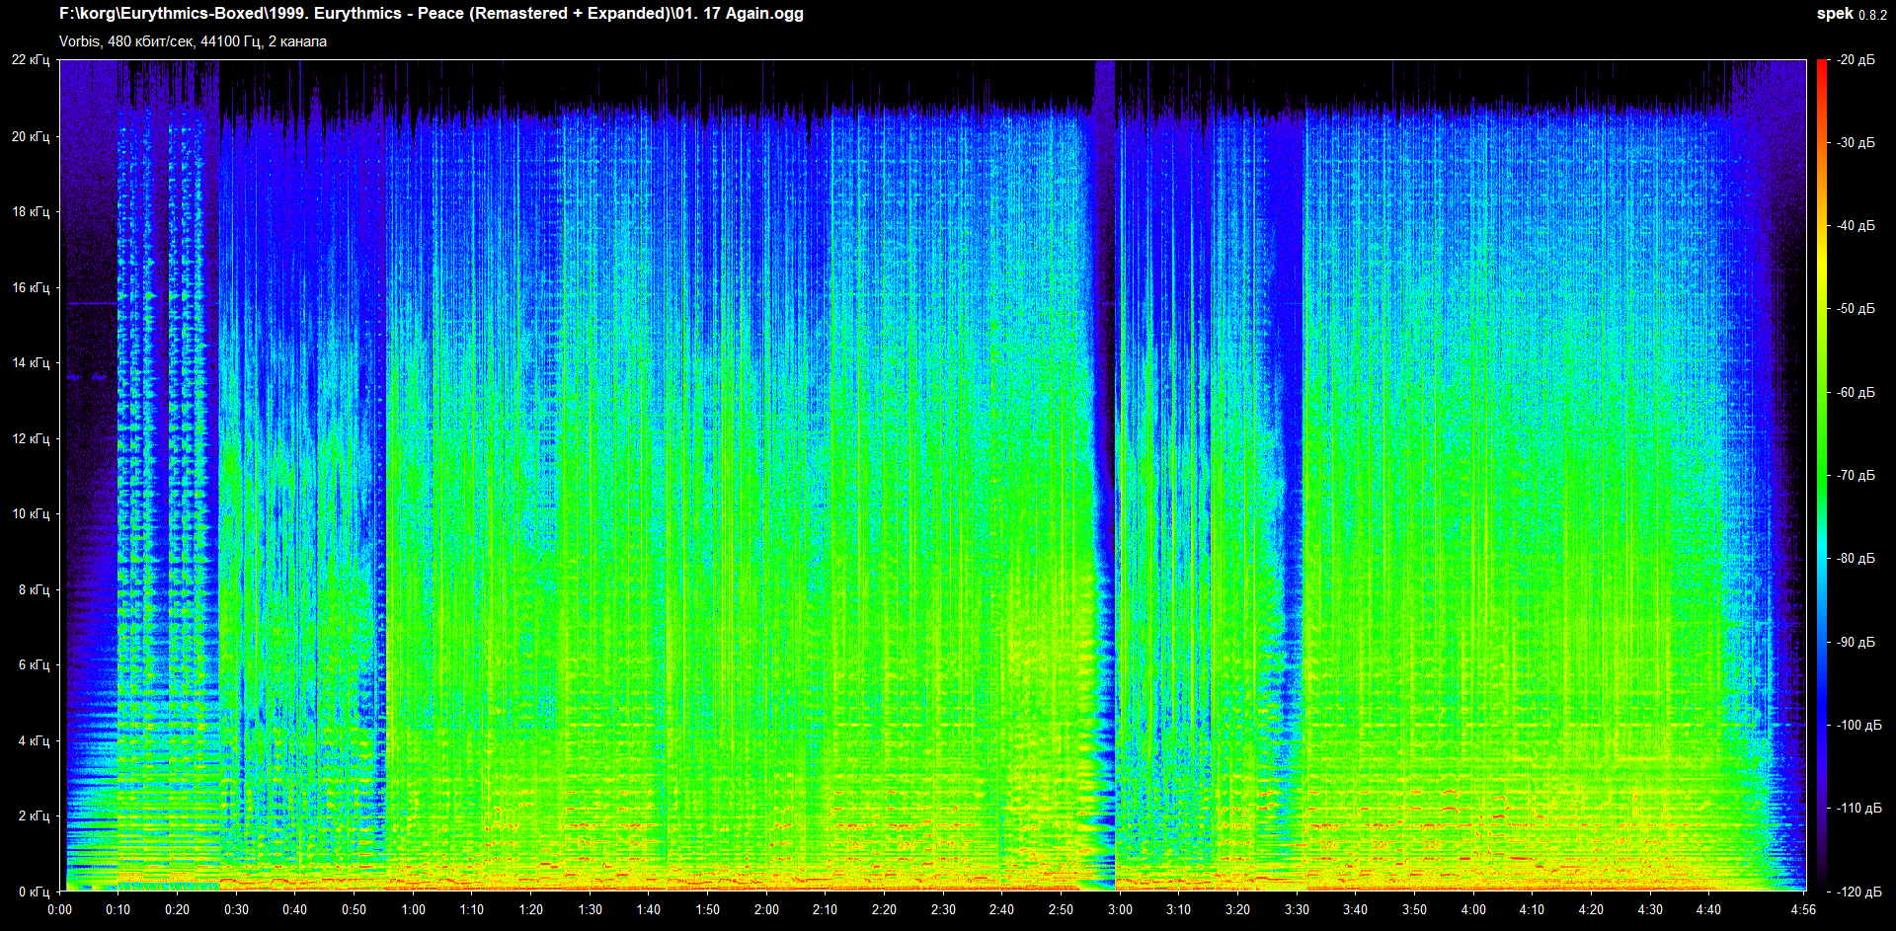1896x931 pixels.
Task: Click the Vorbis codec info line
Action: point(193,41)
